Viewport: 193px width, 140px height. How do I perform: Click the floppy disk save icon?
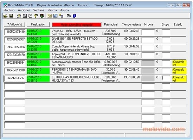point(11,16)
